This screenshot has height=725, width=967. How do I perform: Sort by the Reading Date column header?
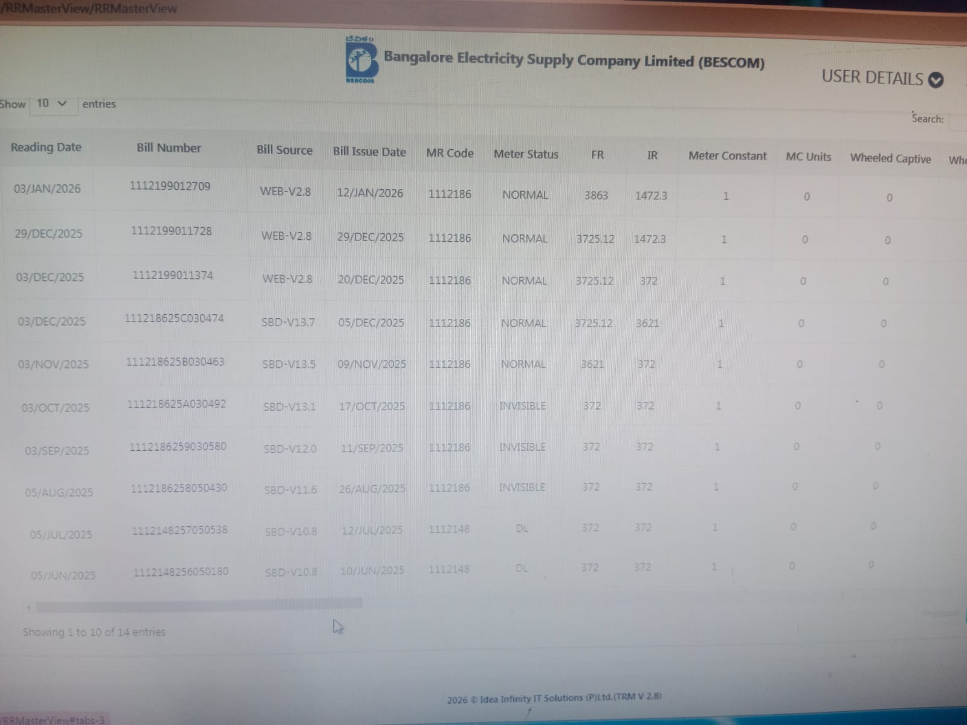tap(46, 147)
